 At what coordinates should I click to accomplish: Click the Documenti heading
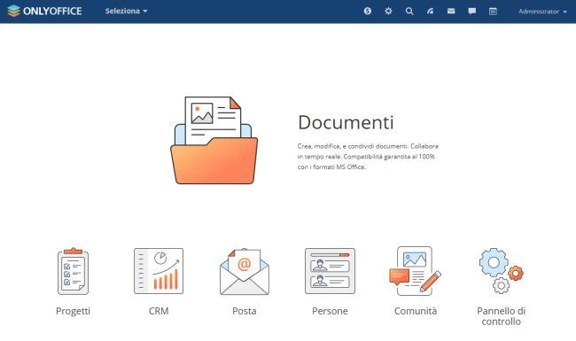346,122
